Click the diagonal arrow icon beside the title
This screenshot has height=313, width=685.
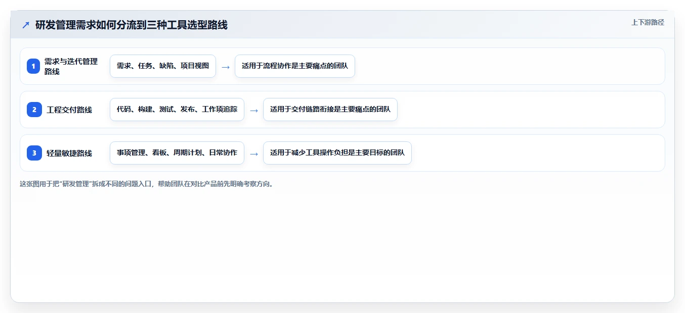pos(26,25)
